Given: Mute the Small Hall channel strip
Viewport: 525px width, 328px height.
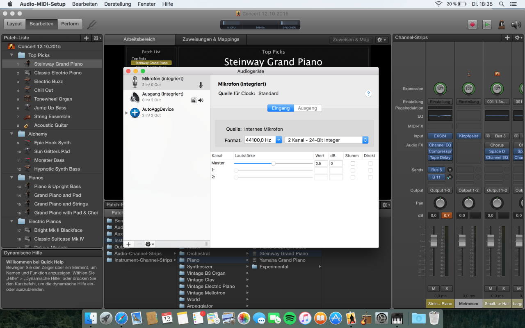Looking at the screenshot, I should tap(491, 289).
